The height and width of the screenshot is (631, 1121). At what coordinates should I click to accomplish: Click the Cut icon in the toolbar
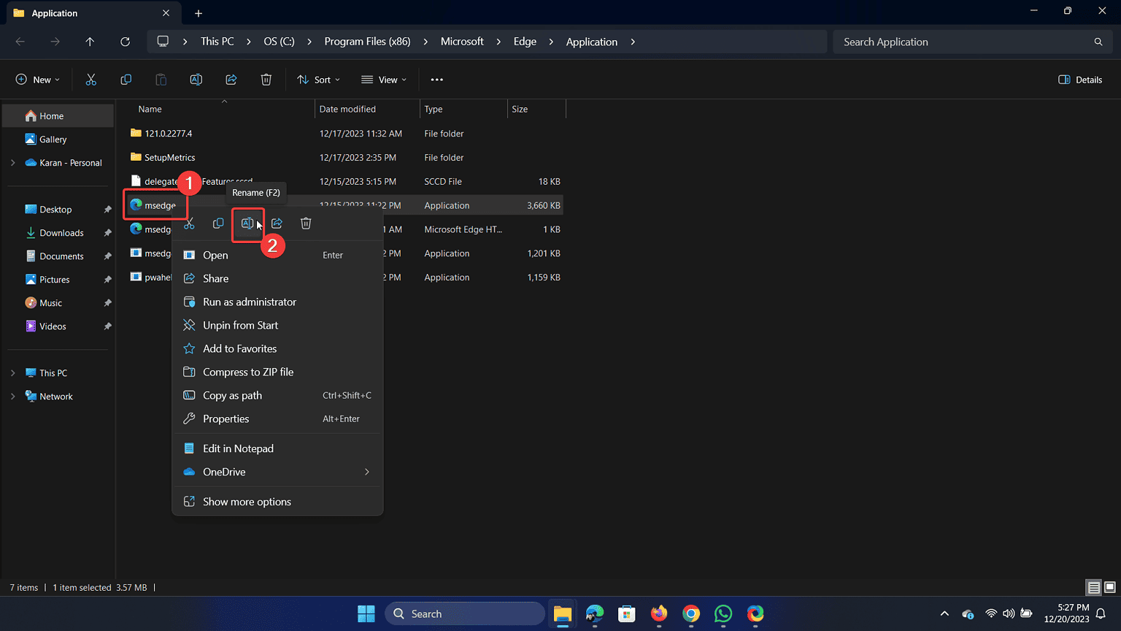tap(90, 80)
